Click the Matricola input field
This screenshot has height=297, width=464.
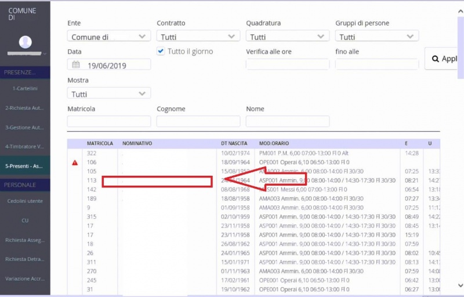point(109,121)
